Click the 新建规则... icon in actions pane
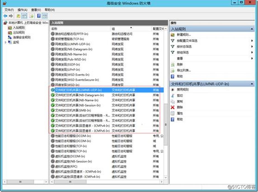 coord(173,35)
